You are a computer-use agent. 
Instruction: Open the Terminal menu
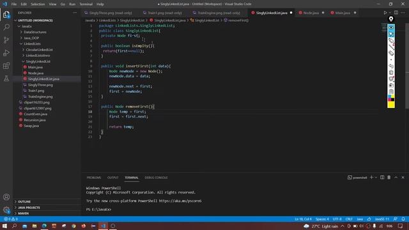[x=86, y=4]
